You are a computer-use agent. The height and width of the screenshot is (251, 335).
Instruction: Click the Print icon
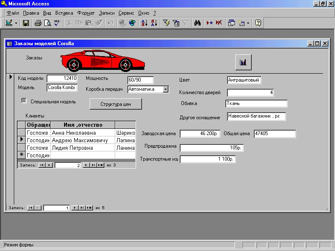(x=38, y=23)
